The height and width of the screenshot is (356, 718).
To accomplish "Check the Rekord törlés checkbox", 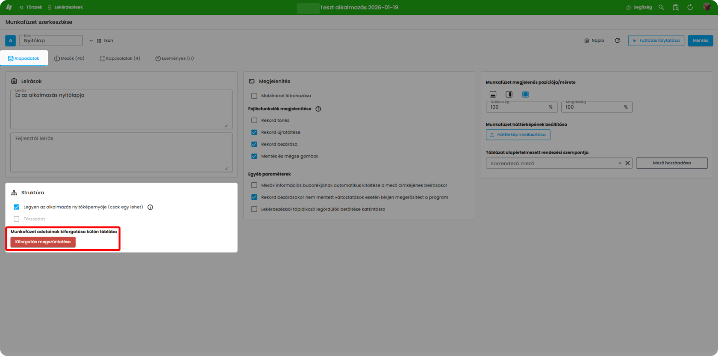I will [x=254, y=120].
